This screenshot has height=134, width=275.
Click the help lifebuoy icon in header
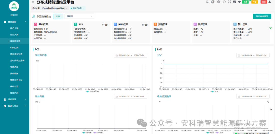(213, 2)
